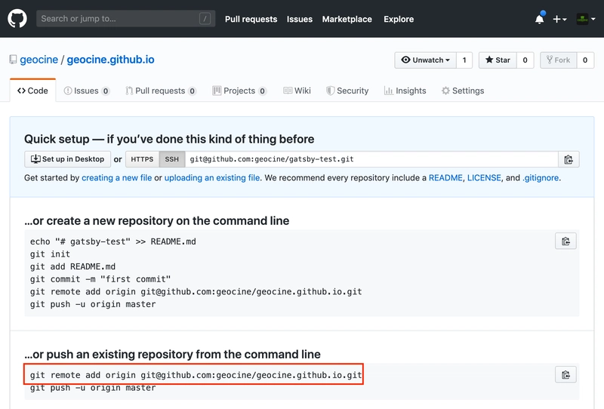Screen dimensions: 604x409
Task: Click the Quick setup heading
Action: (x=169, y=139)
